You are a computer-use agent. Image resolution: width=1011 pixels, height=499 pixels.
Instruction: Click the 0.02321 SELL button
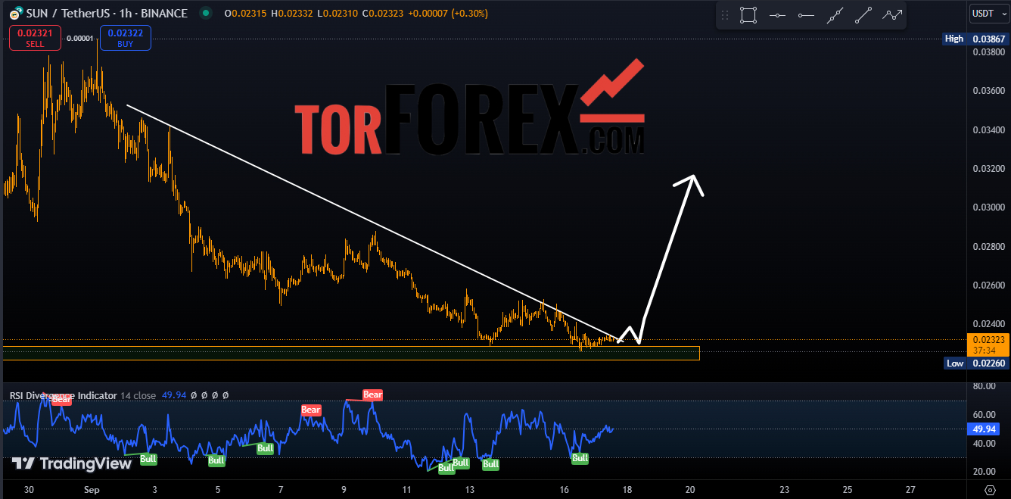[35, 38]
